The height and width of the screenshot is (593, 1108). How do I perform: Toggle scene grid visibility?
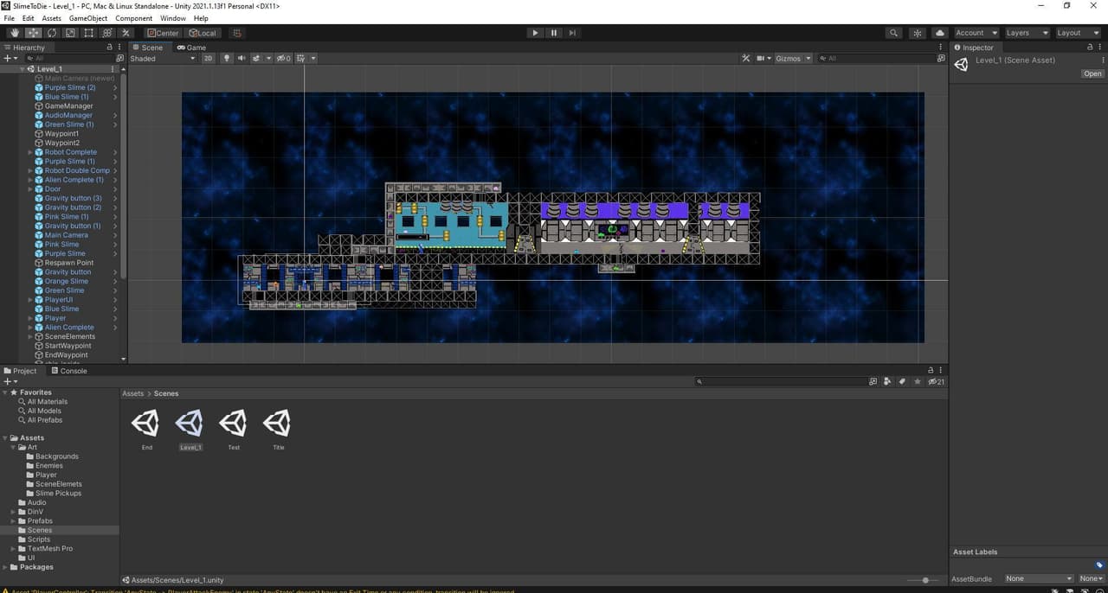(301, 58)
